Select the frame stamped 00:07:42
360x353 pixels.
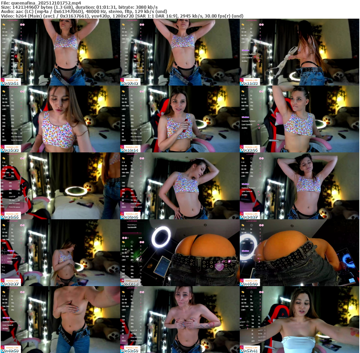[x=180, y=52]
